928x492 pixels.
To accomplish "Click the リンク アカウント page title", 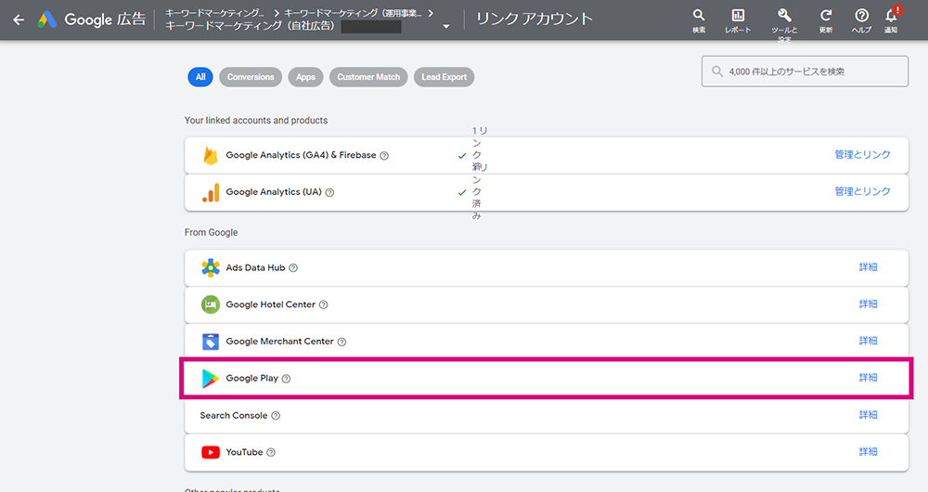I will 535,19.
